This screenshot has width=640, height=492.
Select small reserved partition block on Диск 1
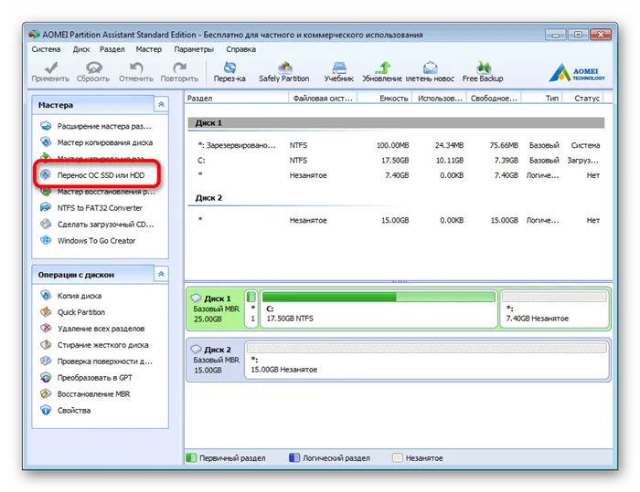pyautogui.click(x=251, y=309)
